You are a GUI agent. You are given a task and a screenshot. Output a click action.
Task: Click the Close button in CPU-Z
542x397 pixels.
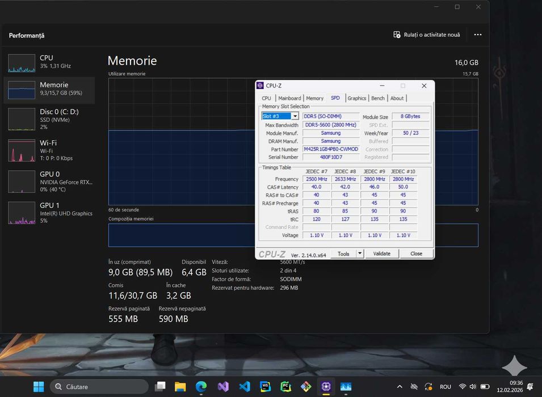coord(416,254)
